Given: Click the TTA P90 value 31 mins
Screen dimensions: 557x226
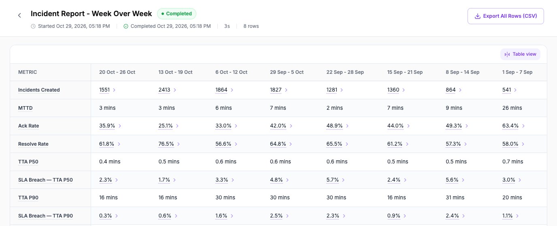Looking at the screenshot, I should pyautogui.click(x=455, y=198).
